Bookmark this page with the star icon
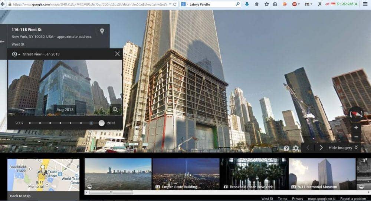 (x=267, y=4)
